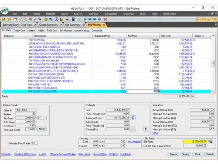Select the Customize sub-tab
The image size is (218, 164).
click(97, 31)
